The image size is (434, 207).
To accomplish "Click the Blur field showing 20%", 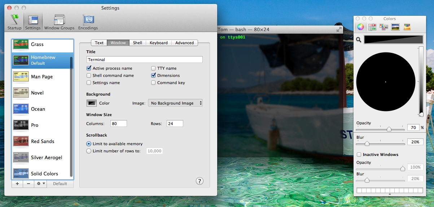I will point(415,142).
